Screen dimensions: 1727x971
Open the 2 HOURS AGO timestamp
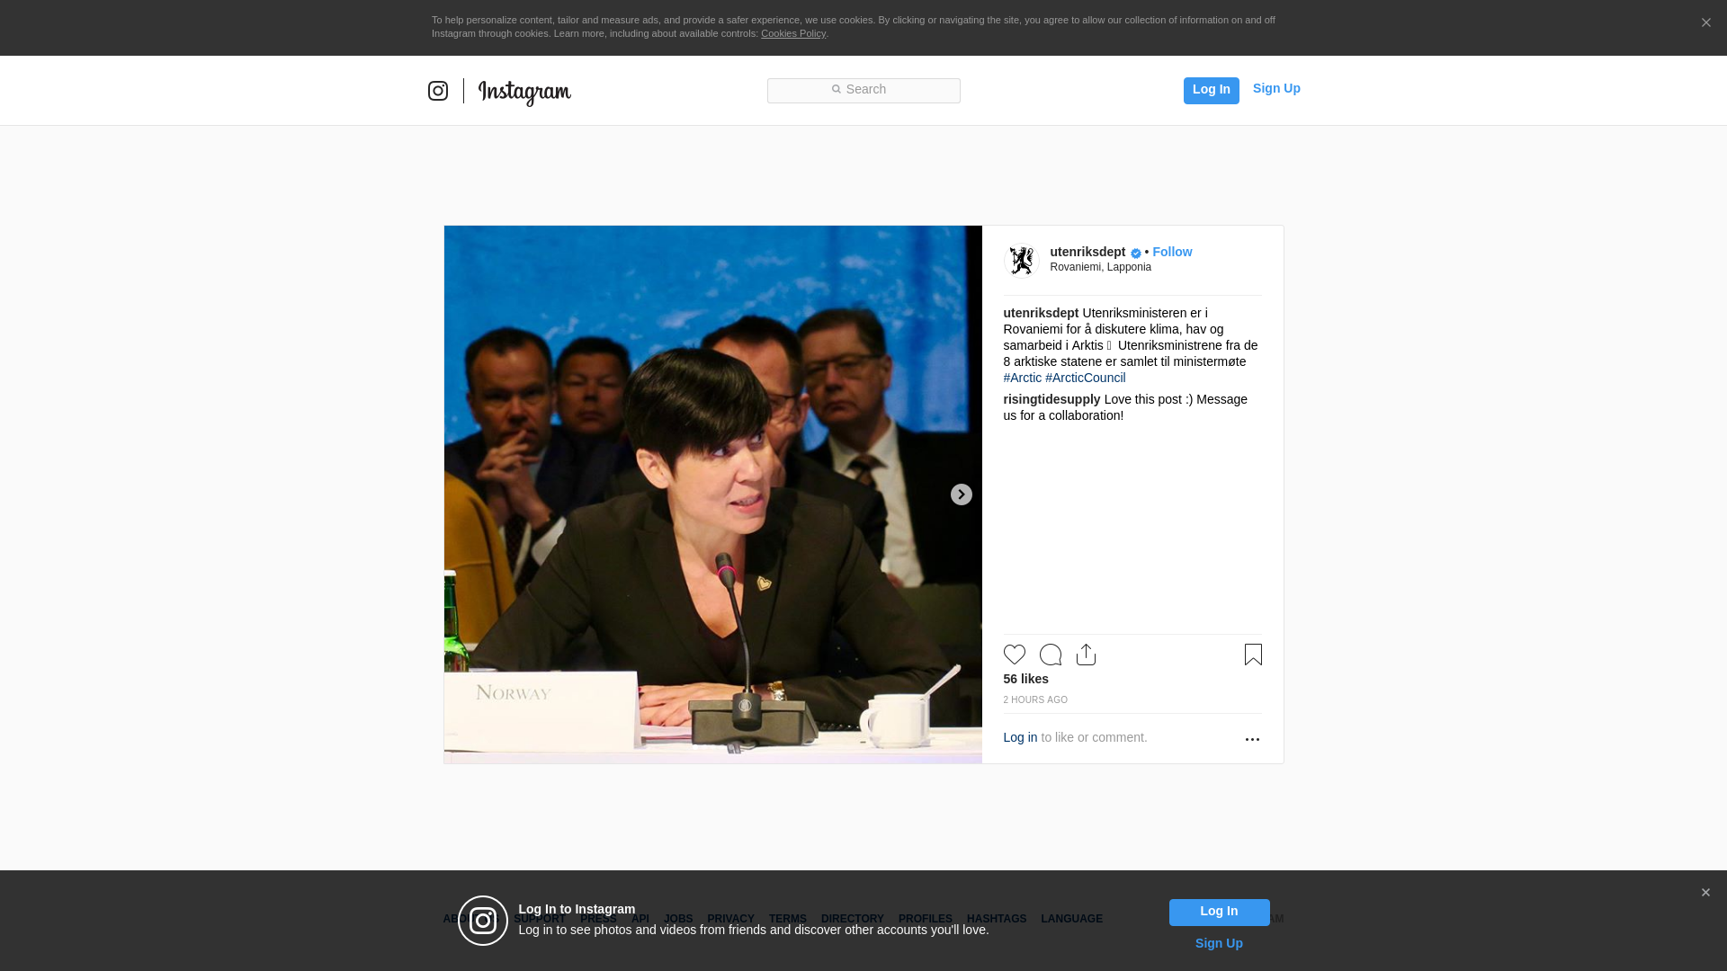tap(1035, 699)
